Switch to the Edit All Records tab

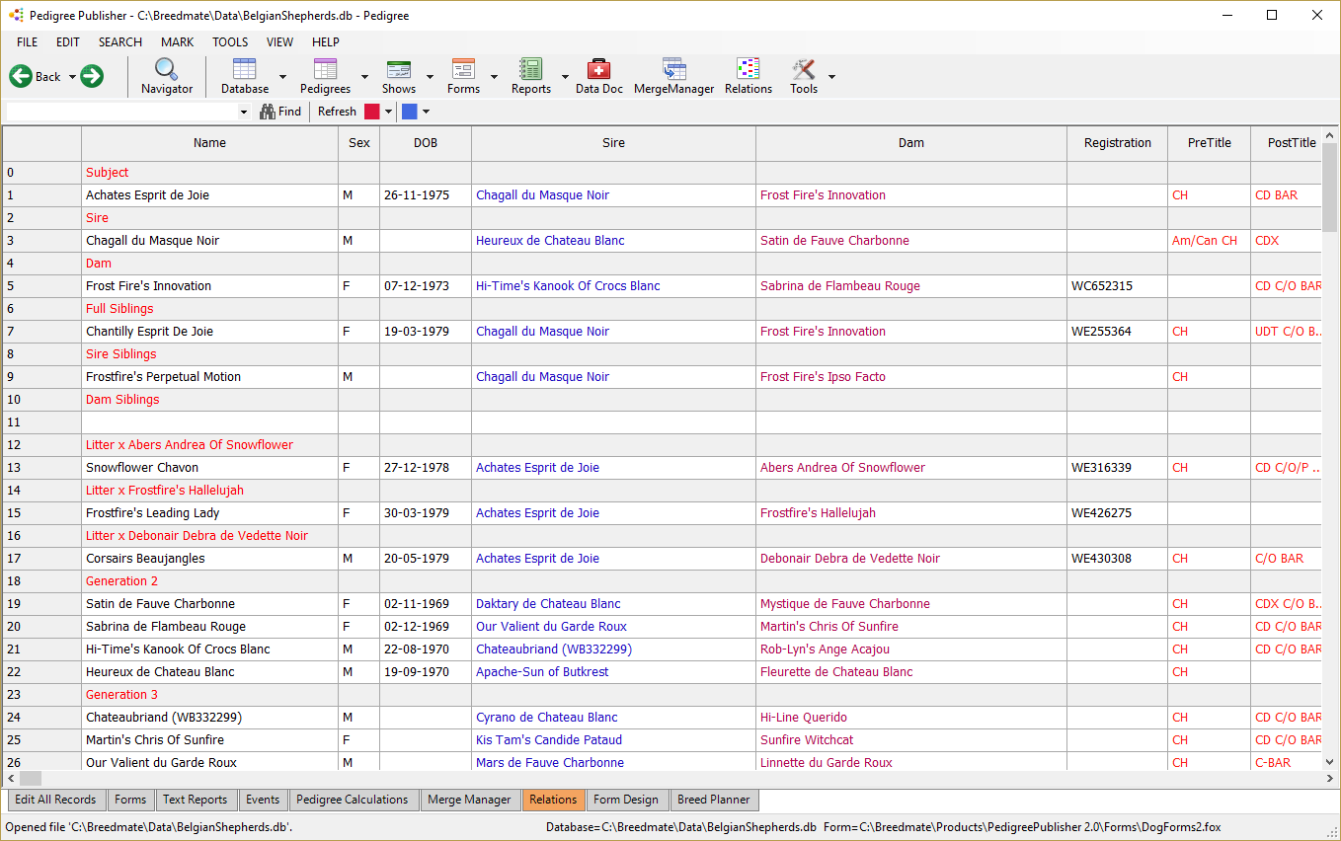pyautogui.click(x=55, y=800)
